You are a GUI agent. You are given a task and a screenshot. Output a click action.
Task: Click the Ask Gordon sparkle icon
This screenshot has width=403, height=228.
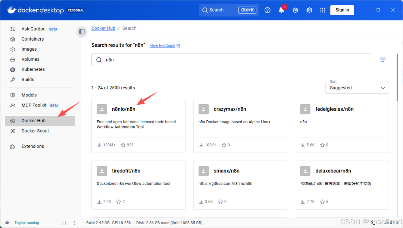pyautogui.click(x=13, y=29)
